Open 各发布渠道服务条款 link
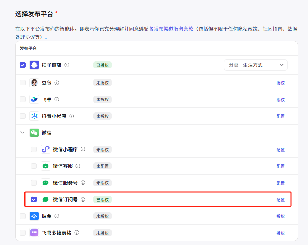 coord(171,29)
